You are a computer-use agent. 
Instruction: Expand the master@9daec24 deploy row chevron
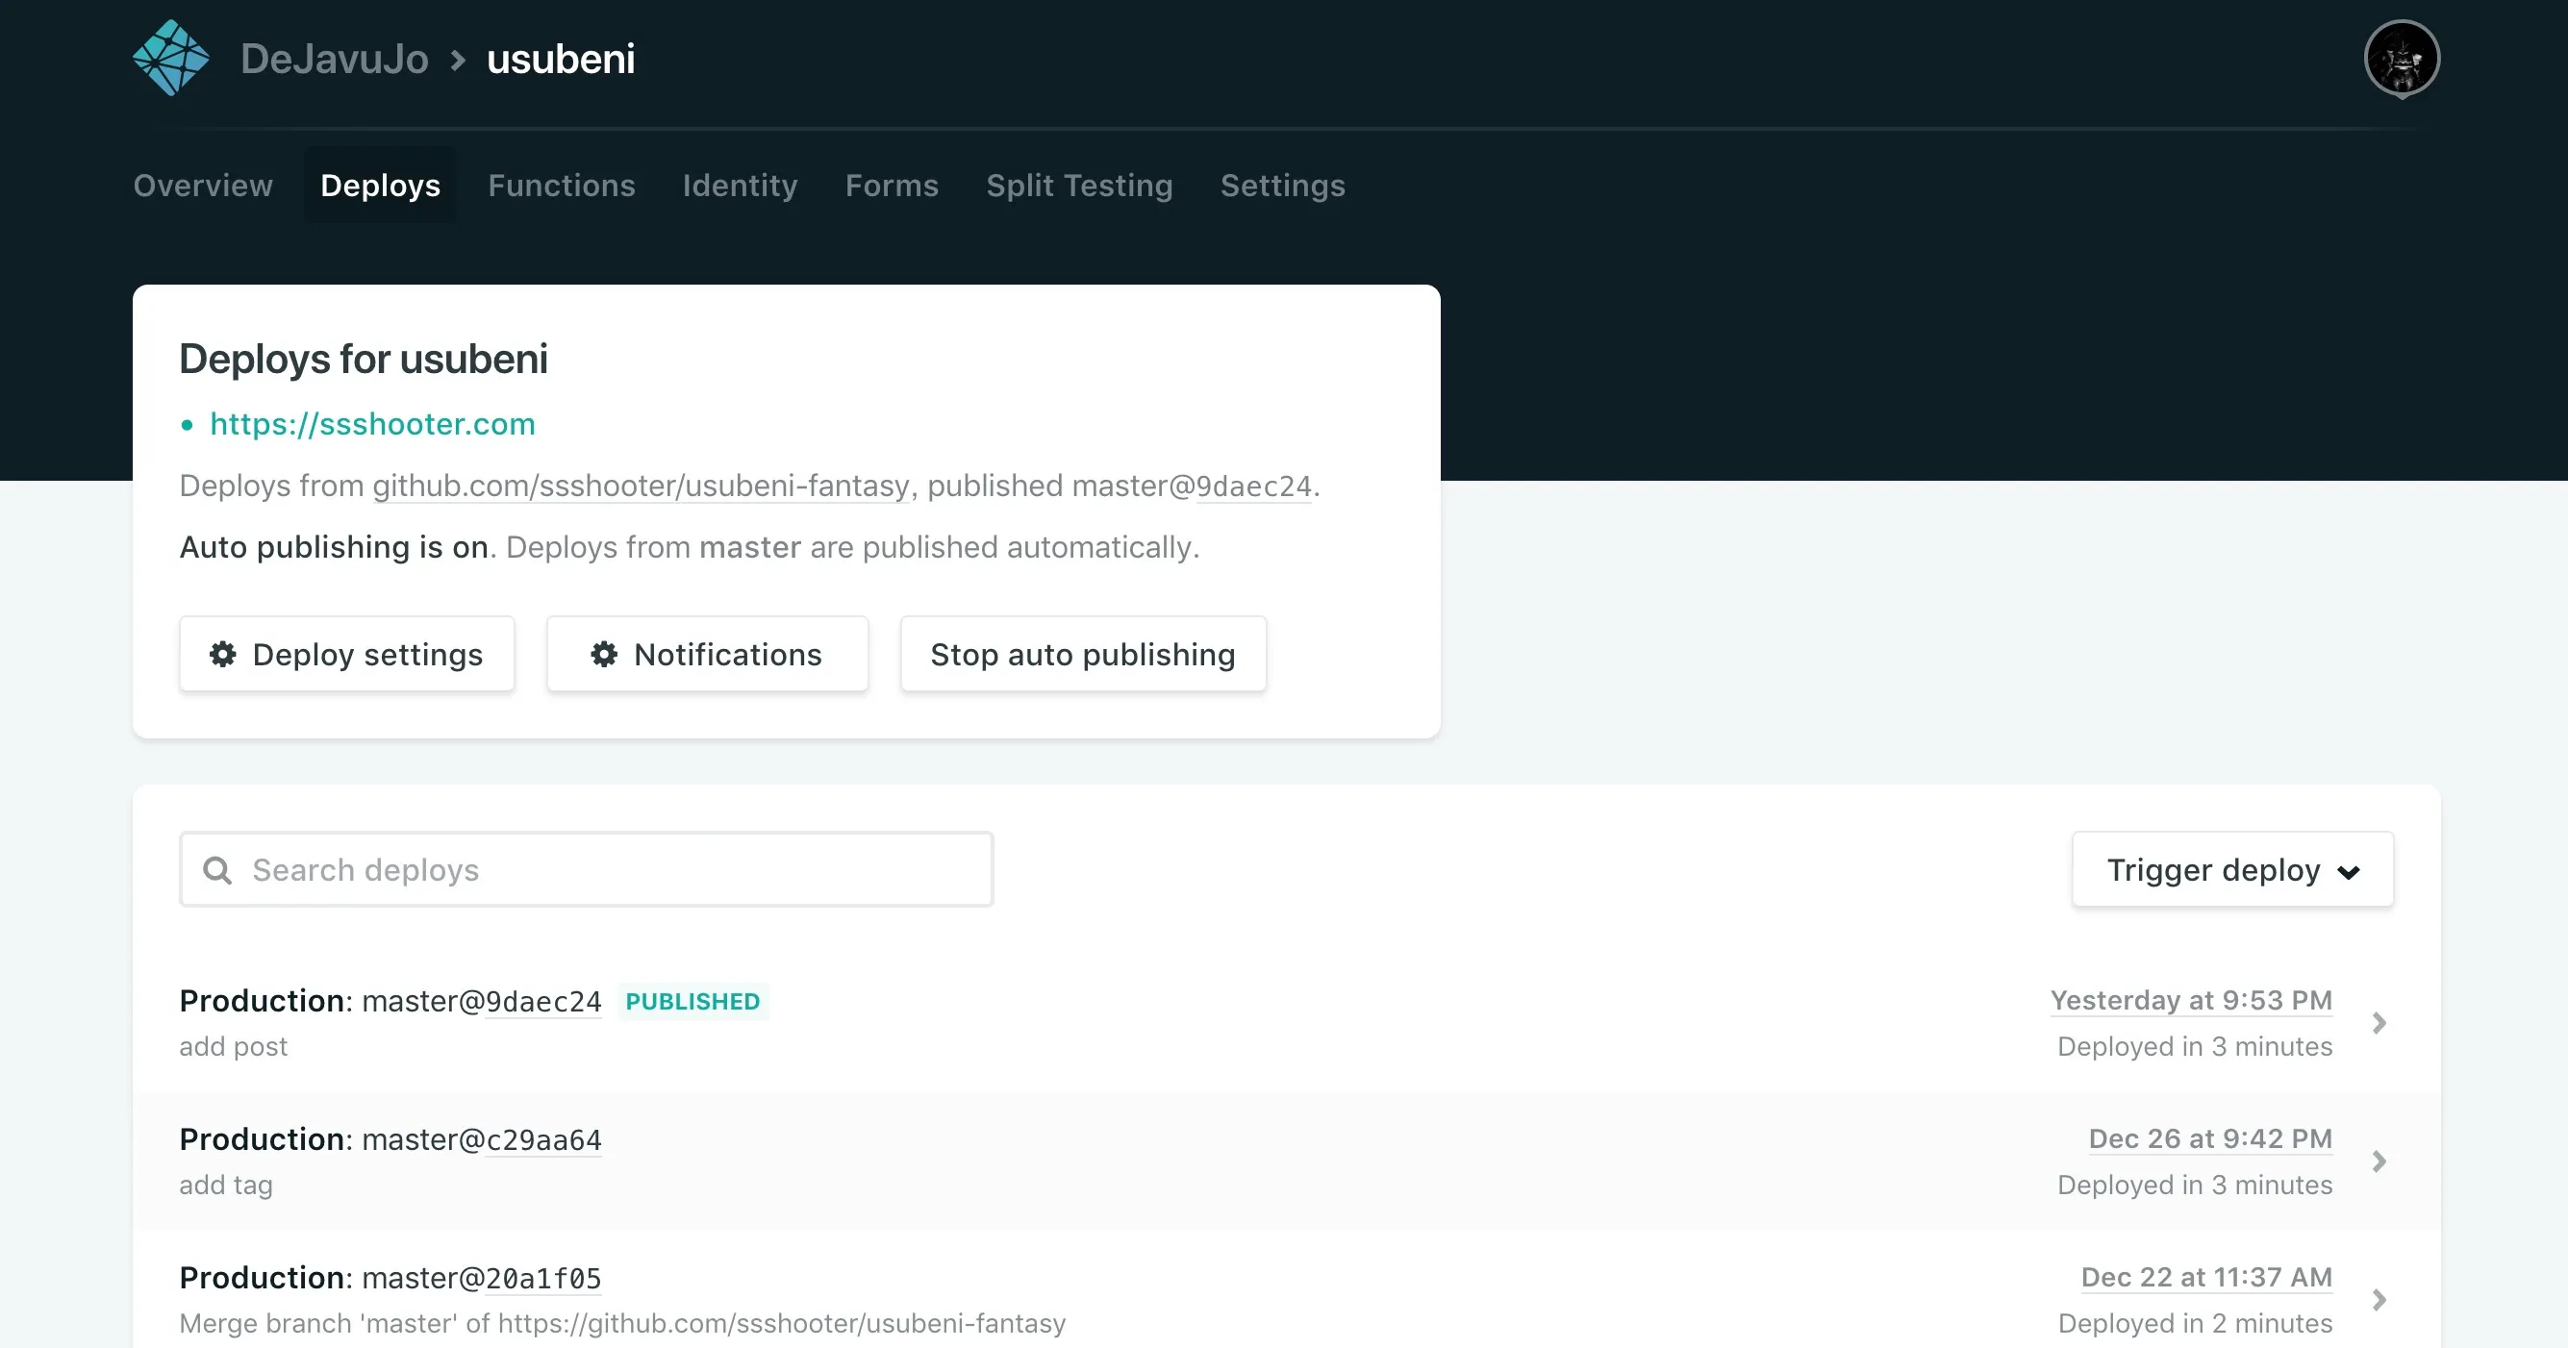click(x=2379, y=1023)
